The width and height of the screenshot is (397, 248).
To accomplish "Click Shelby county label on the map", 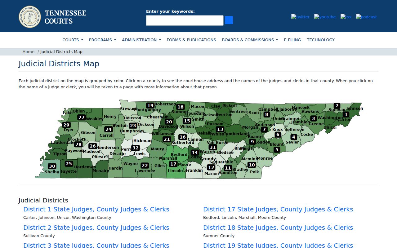I will pos(52,172).
